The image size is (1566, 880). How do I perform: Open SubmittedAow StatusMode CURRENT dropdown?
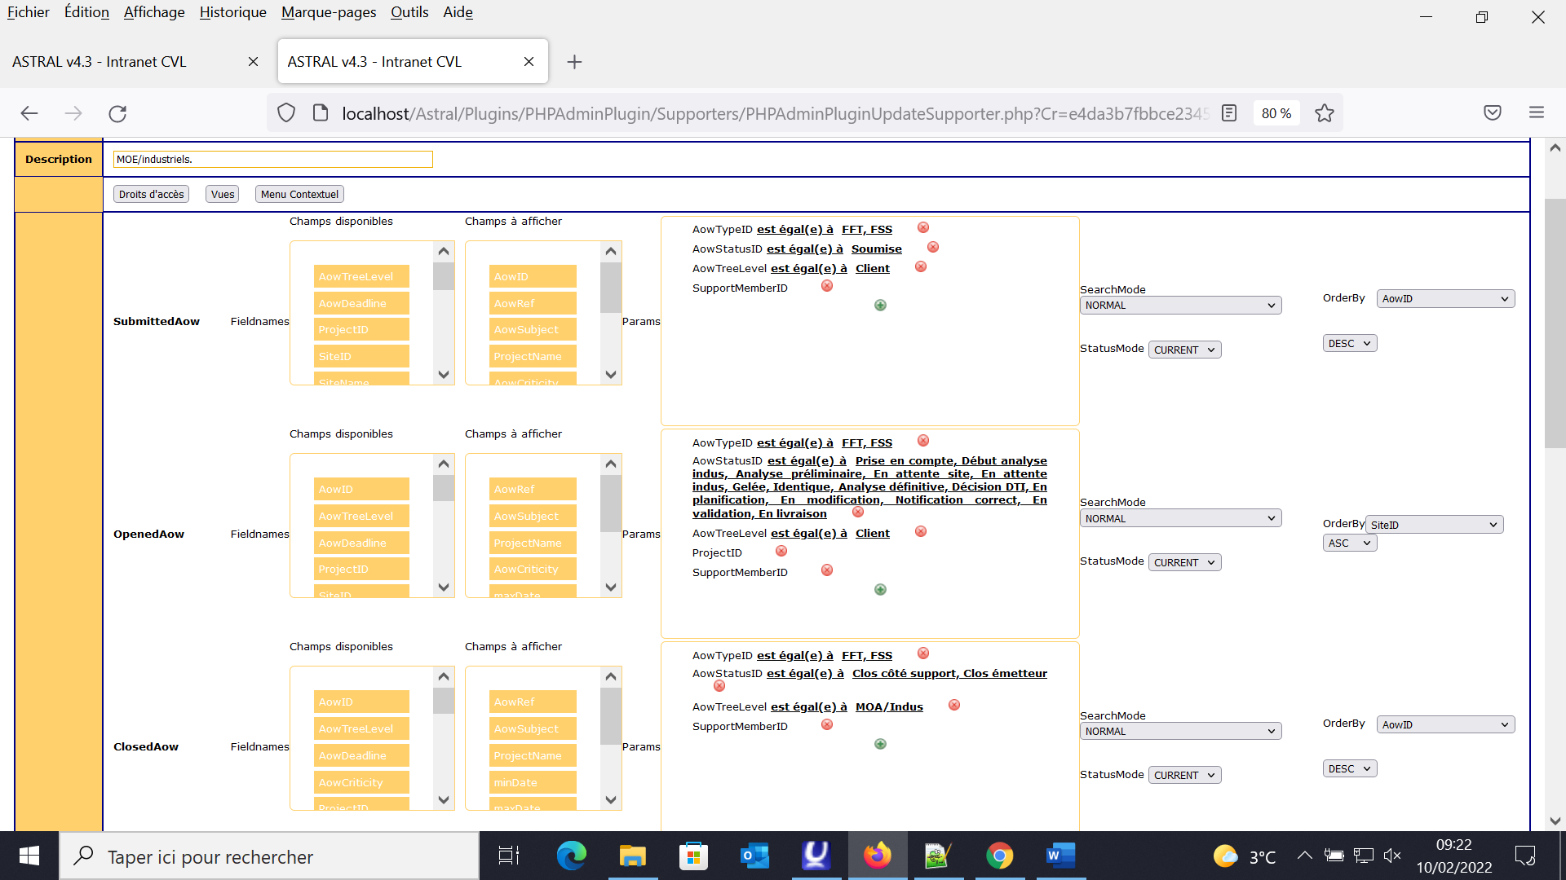(x=1184, y=350)
